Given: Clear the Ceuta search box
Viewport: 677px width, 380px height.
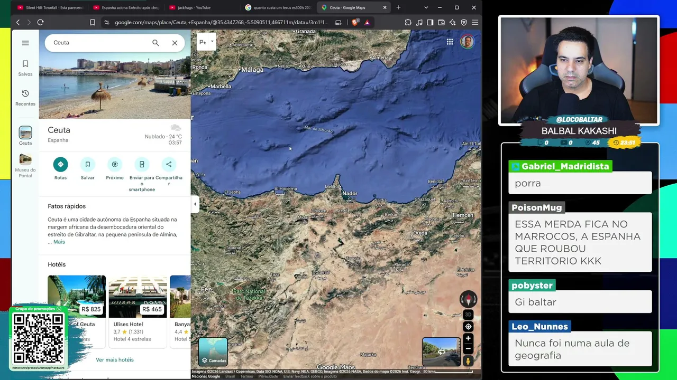Looking at the screenshot, I should [x=175, y=43].
